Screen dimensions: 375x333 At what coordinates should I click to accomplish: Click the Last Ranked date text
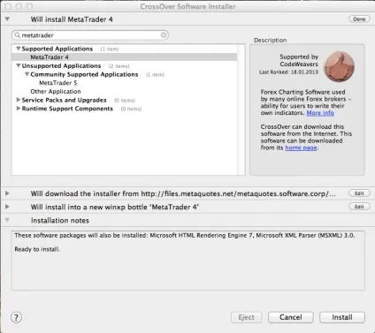tap(288, 72)
